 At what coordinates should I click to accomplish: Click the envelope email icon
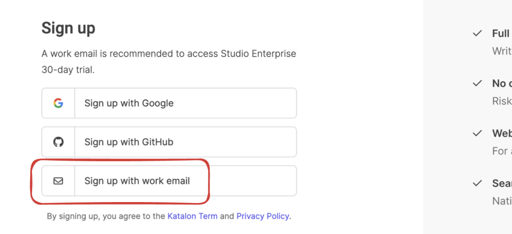[58, 181]
